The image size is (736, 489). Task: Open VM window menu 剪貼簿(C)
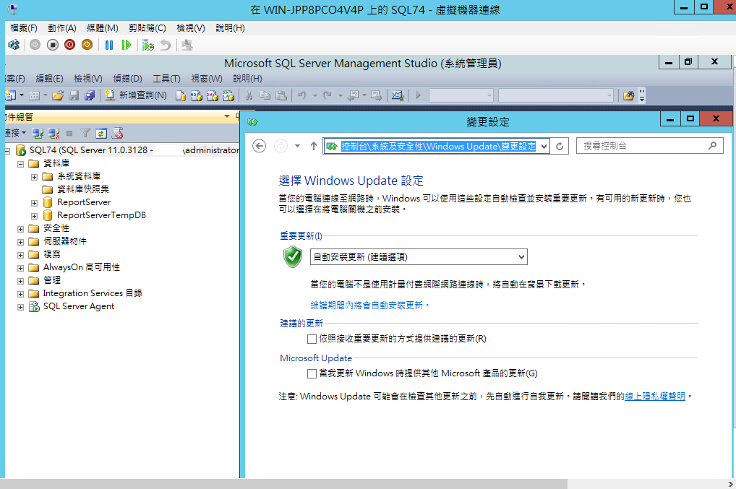147,28
